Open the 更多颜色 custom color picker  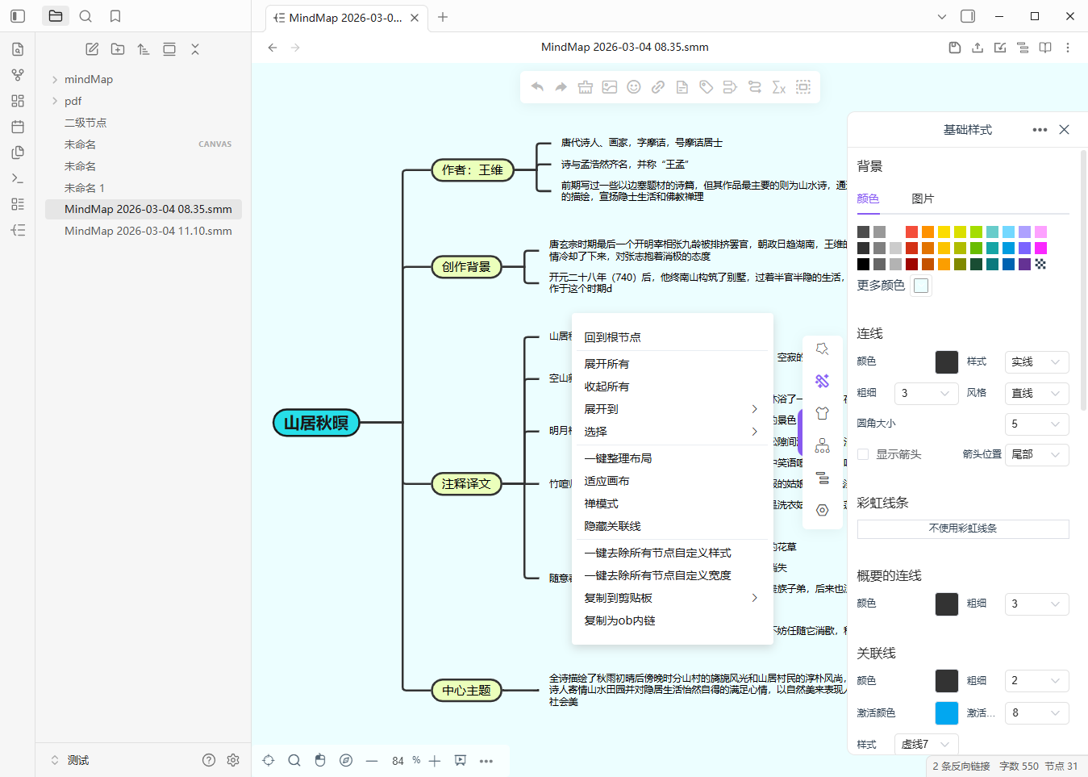(x=921, y=286)
